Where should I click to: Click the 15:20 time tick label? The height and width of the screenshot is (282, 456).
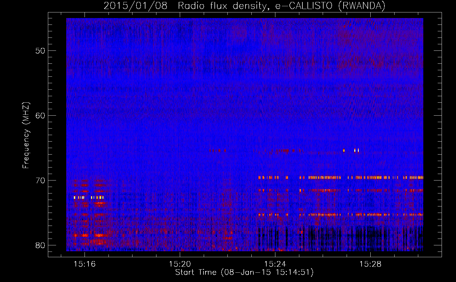[x=180, y=264]
